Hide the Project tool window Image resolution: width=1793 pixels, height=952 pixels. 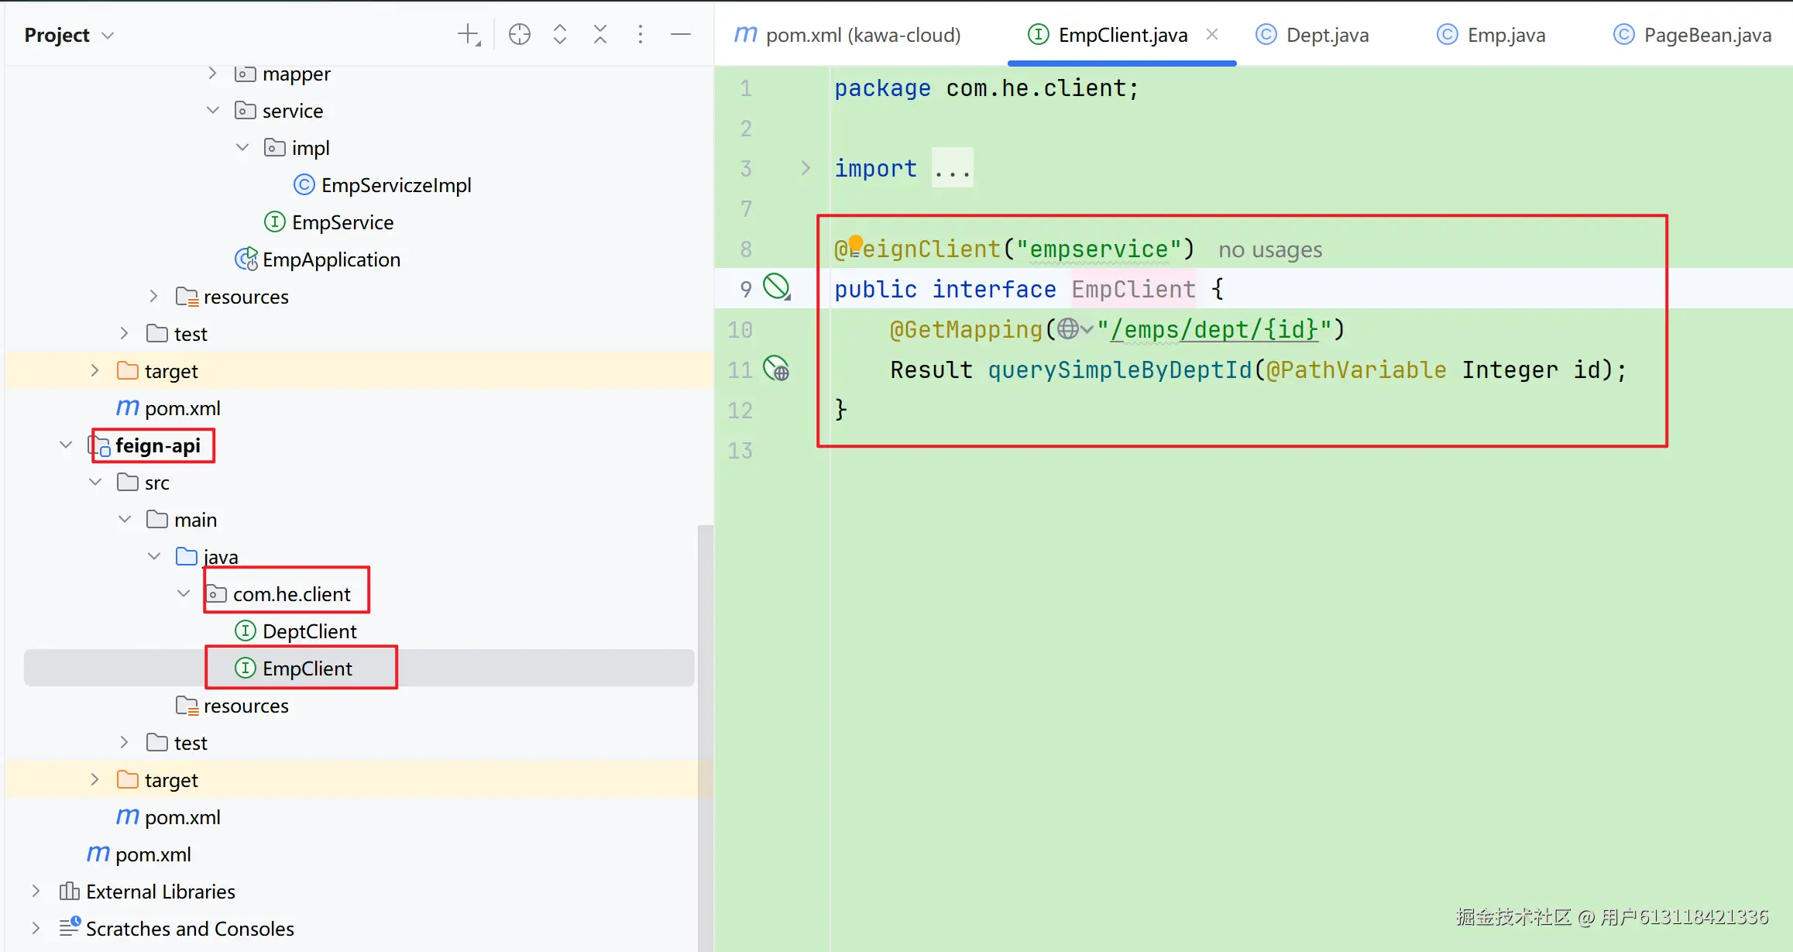click(x=680, y=35)
